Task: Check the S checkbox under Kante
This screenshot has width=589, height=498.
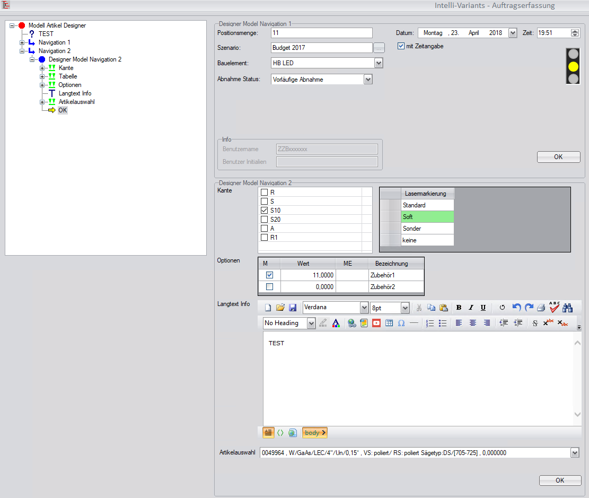Action: coord(265,202)
